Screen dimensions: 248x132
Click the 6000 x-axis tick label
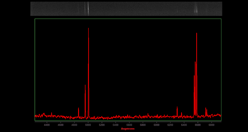(157, 125)
